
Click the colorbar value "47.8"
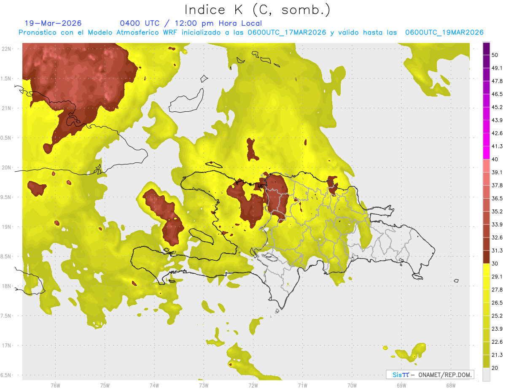(x=497, y=81)
